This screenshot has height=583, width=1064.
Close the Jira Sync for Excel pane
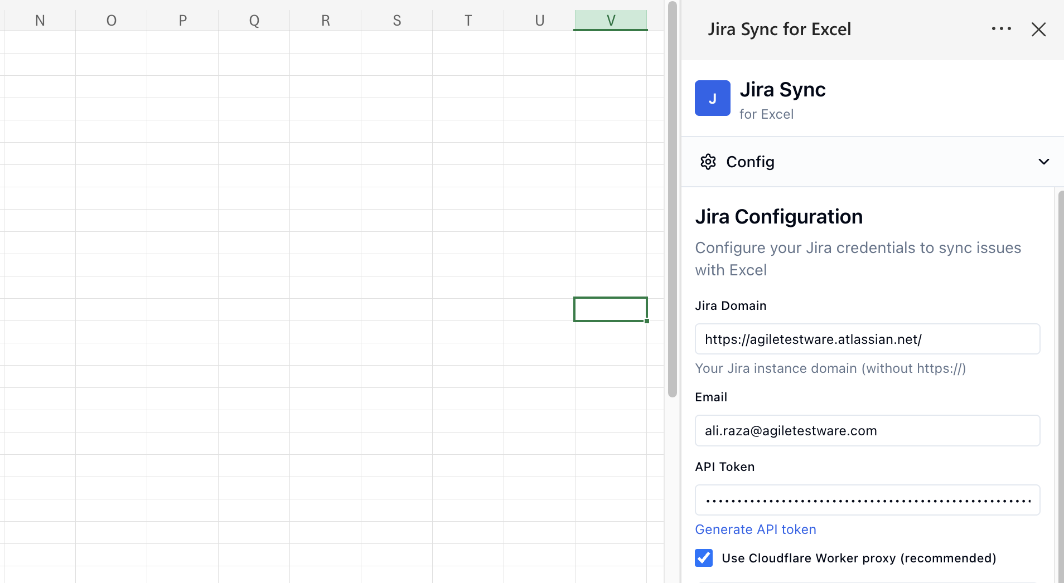[x=1039, y=30]
